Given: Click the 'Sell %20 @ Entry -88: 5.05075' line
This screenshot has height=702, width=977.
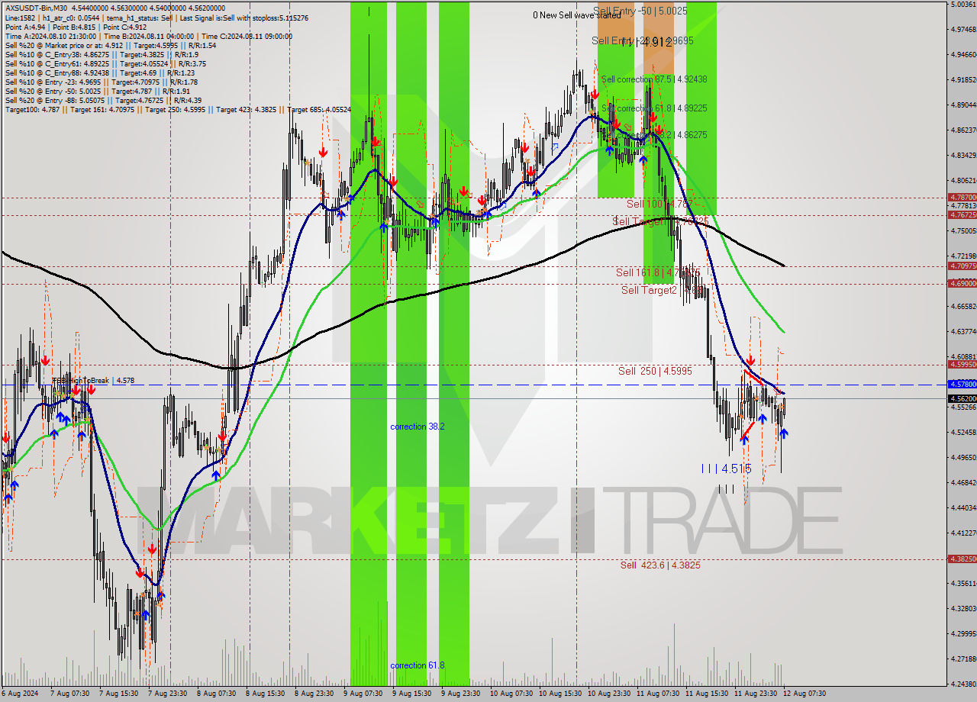Looking at the screenshot, I should (103, 101).
